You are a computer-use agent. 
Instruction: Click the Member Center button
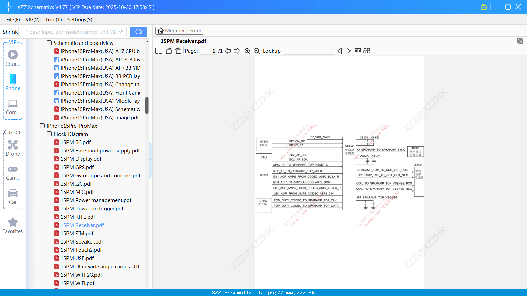coord(179,31)
